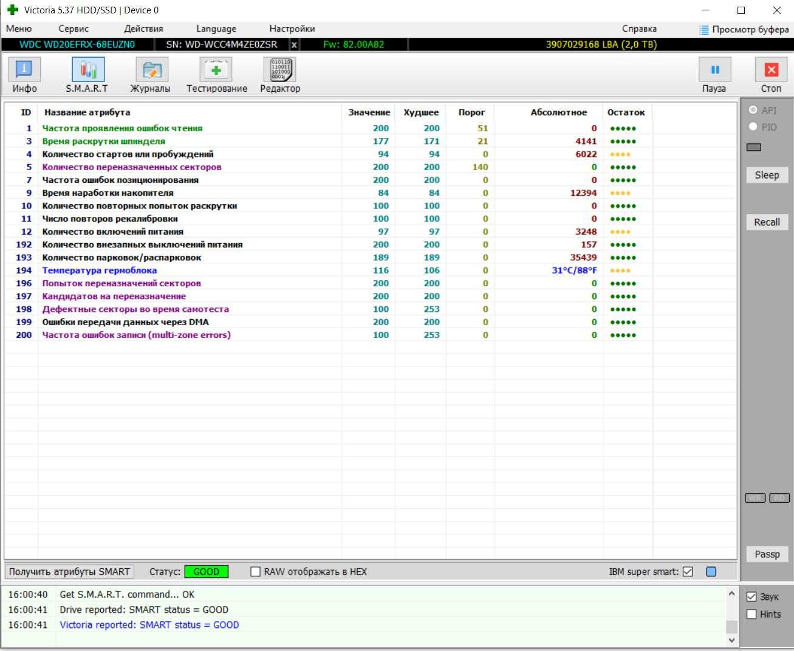794x651 pixels.
Task: Open the Сервис menu
Action: tap(74, 29)
